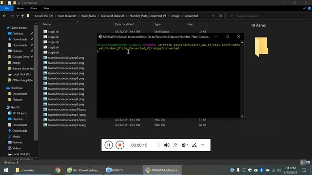Screen dimensions: 312x175
Task: Toggle microphone in recorder bar
Action: click(x=175, y=145)
